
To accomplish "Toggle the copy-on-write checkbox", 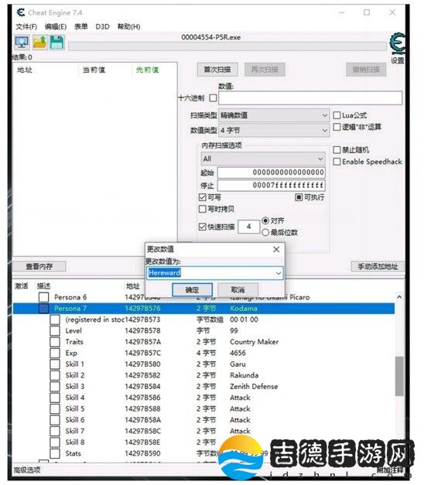I will coord(203,209).
